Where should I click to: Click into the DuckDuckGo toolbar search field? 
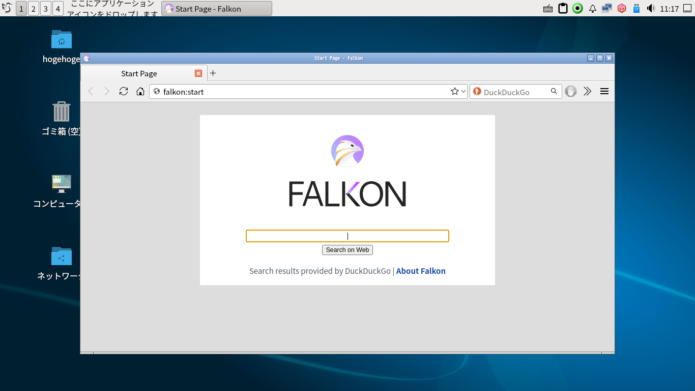pyautogui.click(x=516, y=92)
